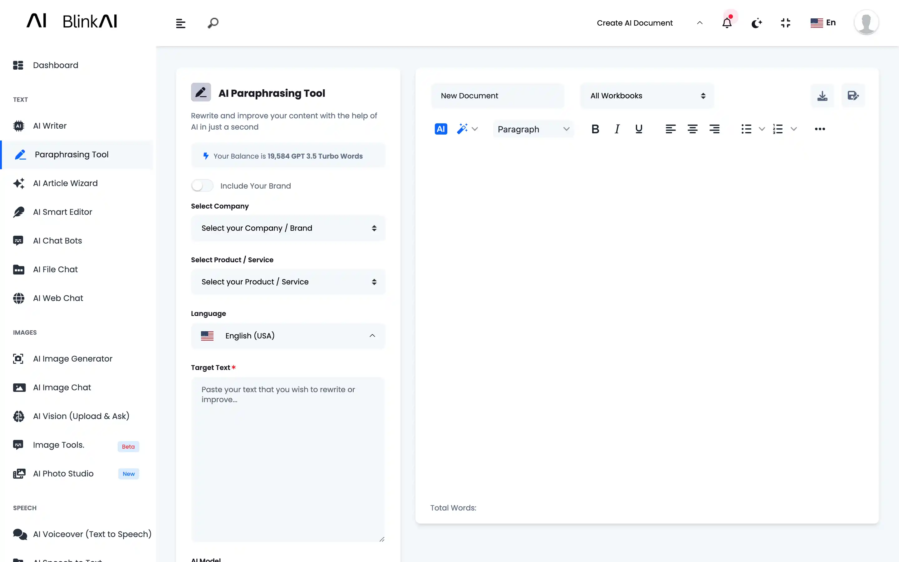
Task: Click the notification bell icon
Action: [x=728, y=23]
